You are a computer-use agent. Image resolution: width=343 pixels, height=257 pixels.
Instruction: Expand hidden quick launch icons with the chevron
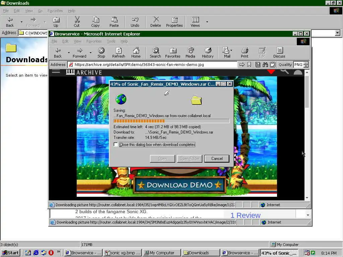click(x=58, y=251)
